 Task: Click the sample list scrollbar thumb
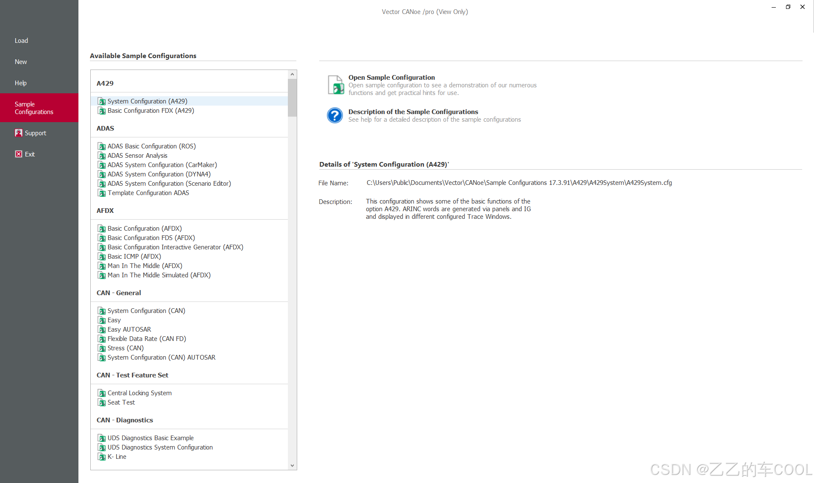point(292,98)
